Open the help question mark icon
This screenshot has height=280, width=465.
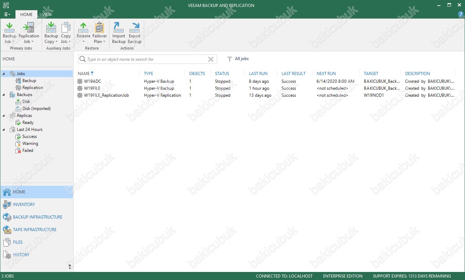461,14
